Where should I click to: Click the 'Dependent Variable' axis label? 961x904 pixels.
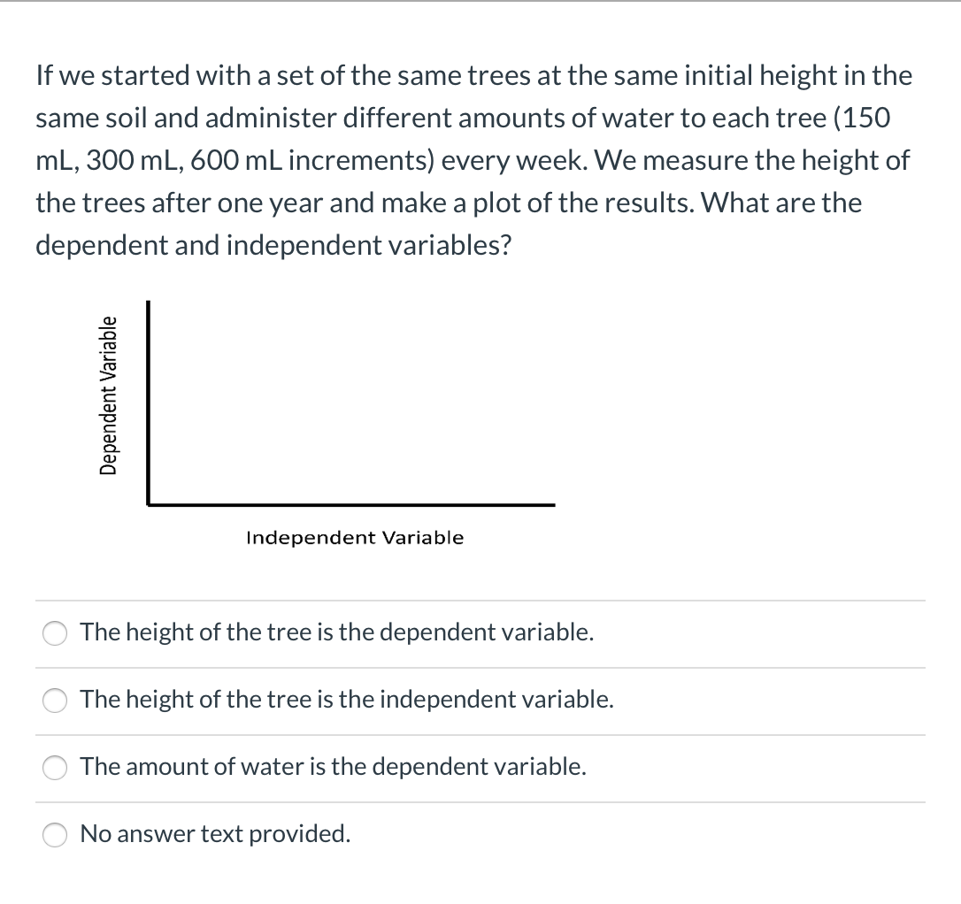109,395
